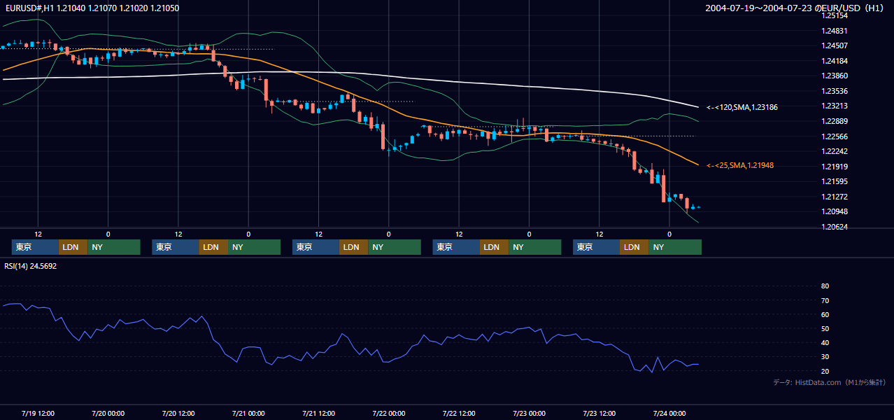Select the 7/24 00:00 time axis label
This screenshot has height=420, width=894.
pyautogui.click(x=669, y=413)
